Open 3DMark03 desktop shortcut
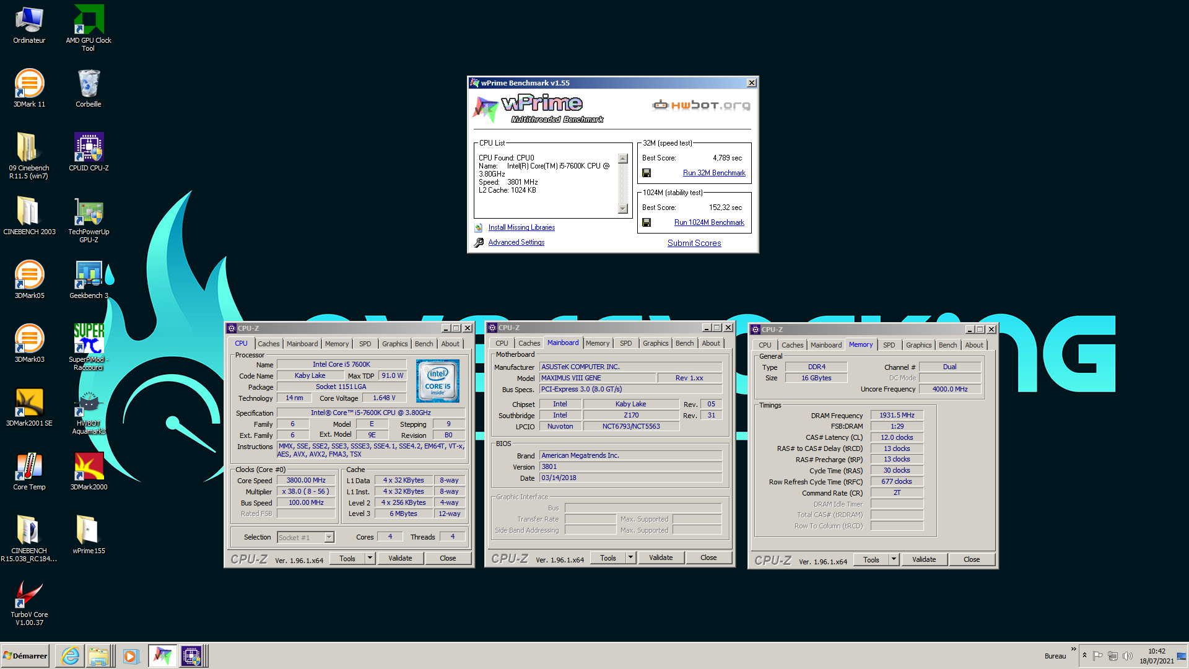This screenshot has height=669, width=1189. pos(29,344)
